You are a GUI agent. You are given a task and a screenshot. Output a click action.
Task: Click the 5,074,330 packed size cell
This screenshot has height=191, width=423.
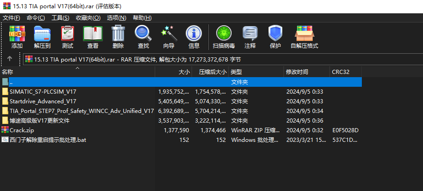[x=211, y=101]
